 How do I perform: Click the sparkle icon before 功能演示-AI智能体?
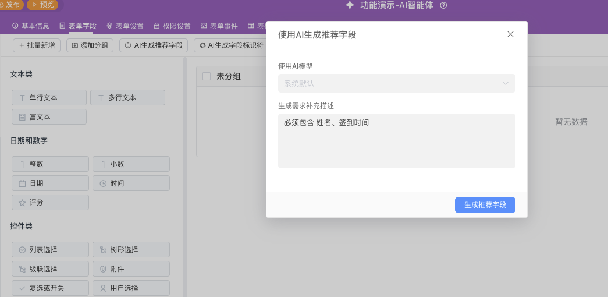click(350, 5)
